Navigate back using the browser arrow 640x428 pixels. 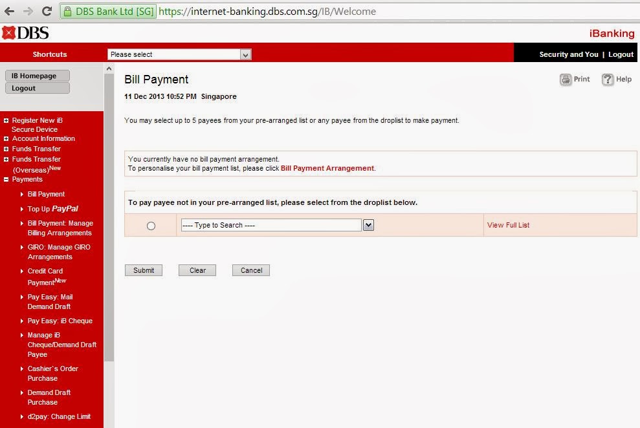tap(8, 10)
